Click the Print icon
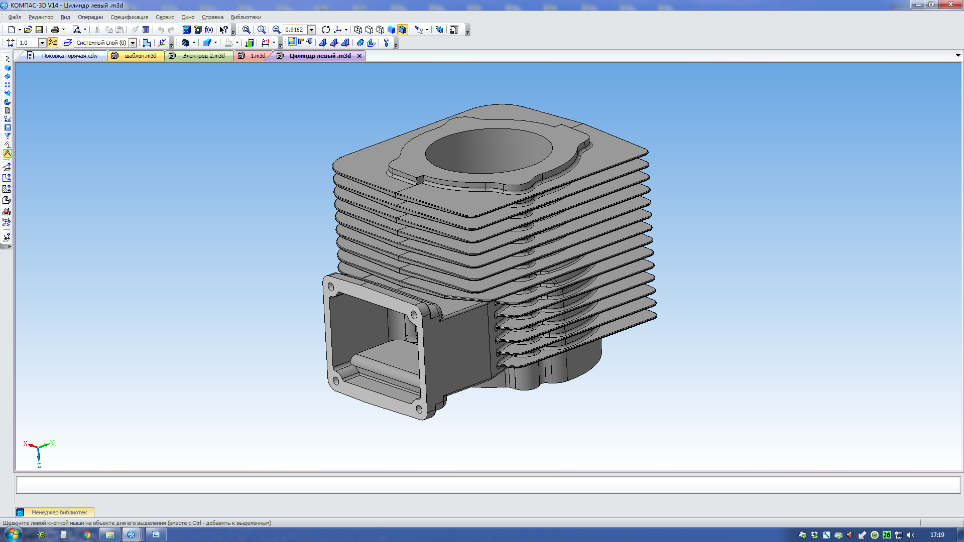 click(55, 30)
